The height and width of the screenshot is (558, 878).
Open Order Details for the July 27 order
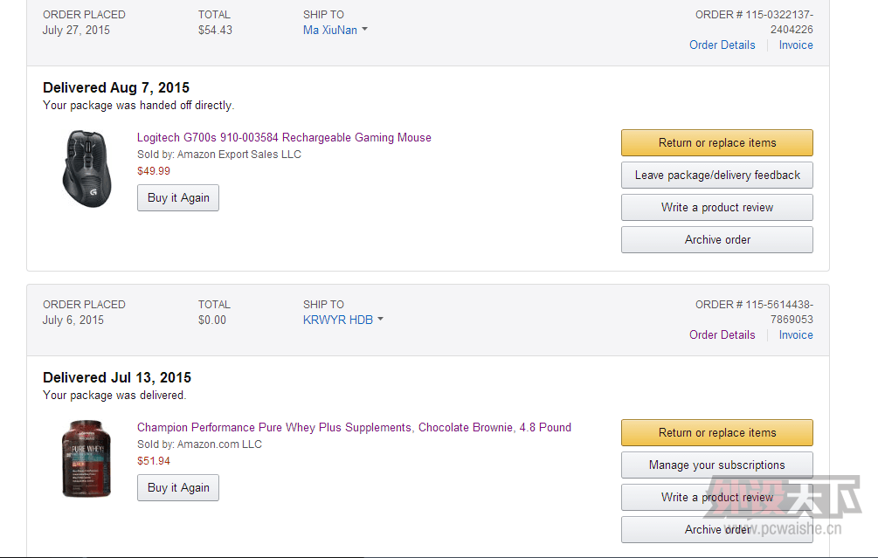(722, 45)
